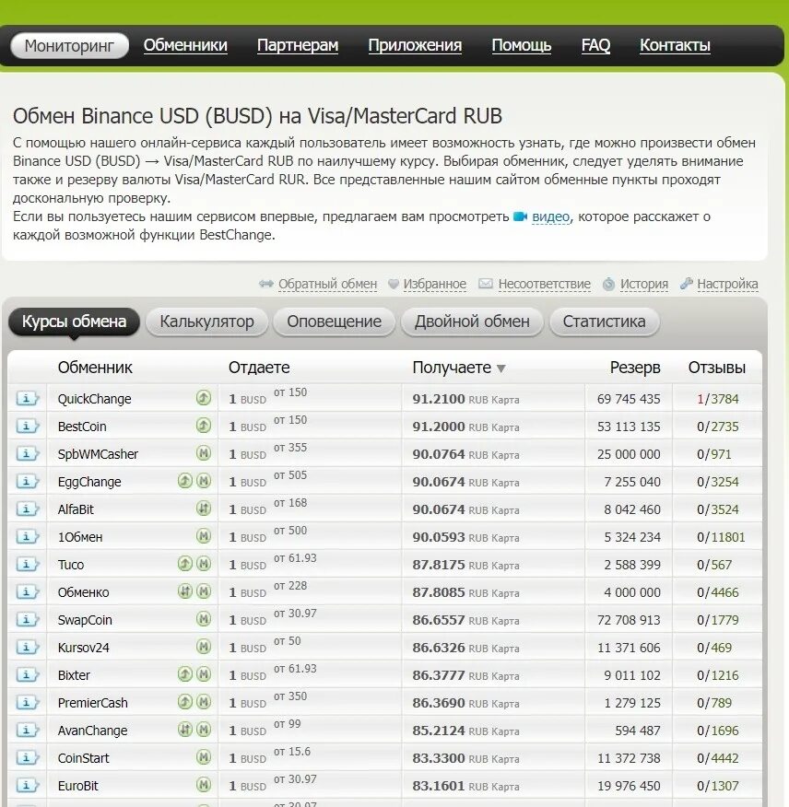Open the История link
This screenshot has height=807, width=789.
coord(643,284)
